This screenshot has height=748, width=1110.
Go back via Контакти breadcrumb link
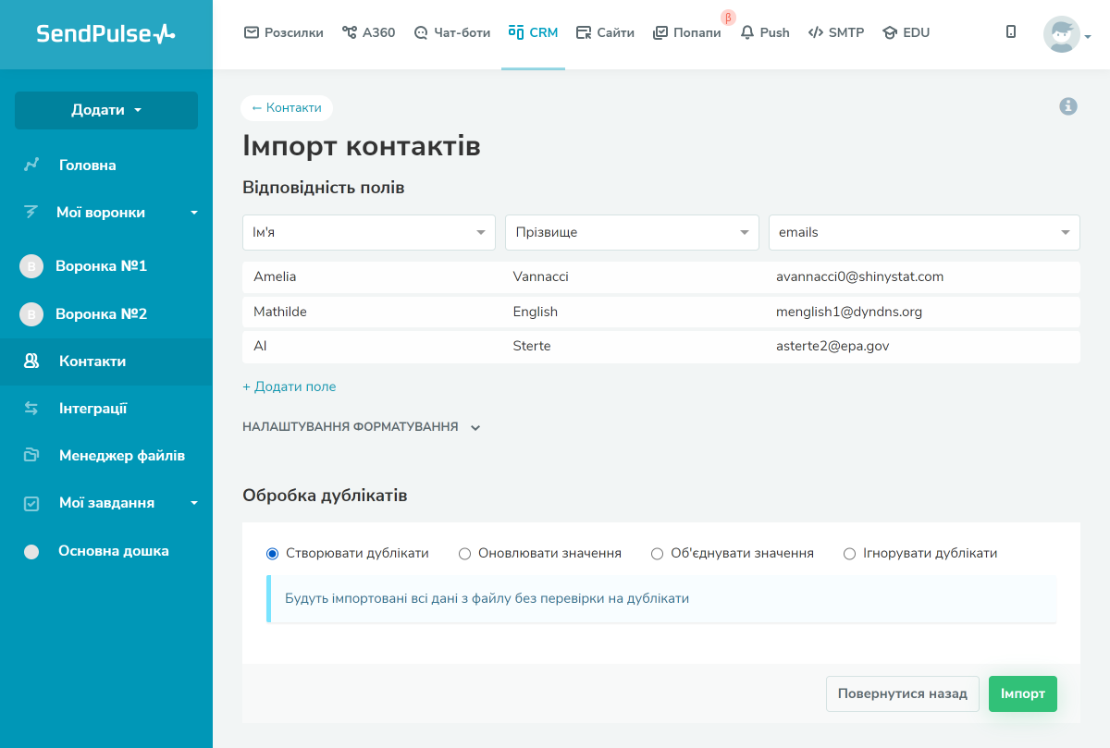click(x=287, y=108)
